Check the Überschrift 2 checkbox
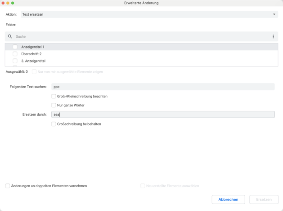Viewport: 283px width, 211px height. (x=15, y=54)
